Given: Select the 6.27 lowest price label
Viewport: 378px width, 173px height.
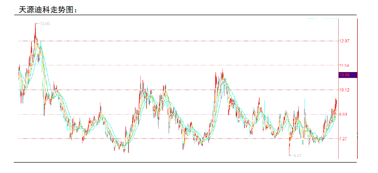Looking at the screenshot, I should pyautogui.click(x=297, y=155).
